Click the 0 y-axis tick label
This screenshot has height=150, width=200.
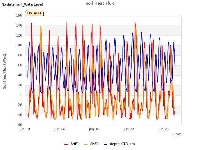click(21, 95)
